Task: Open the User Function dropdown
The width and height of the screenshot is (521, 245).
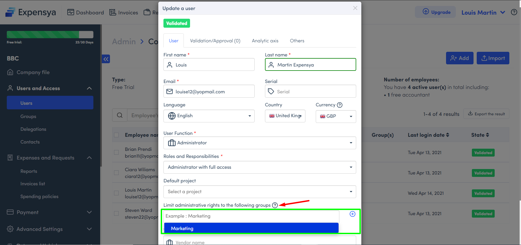Action: pos(260,143)
